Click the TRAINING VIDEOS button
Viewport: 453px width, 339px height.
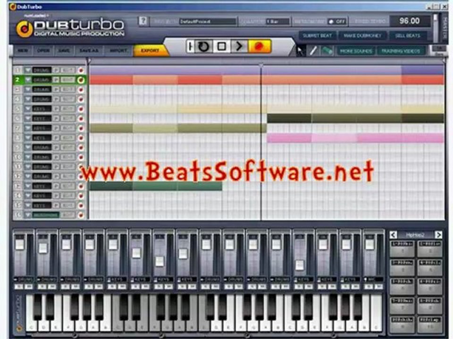pos(401,51)
